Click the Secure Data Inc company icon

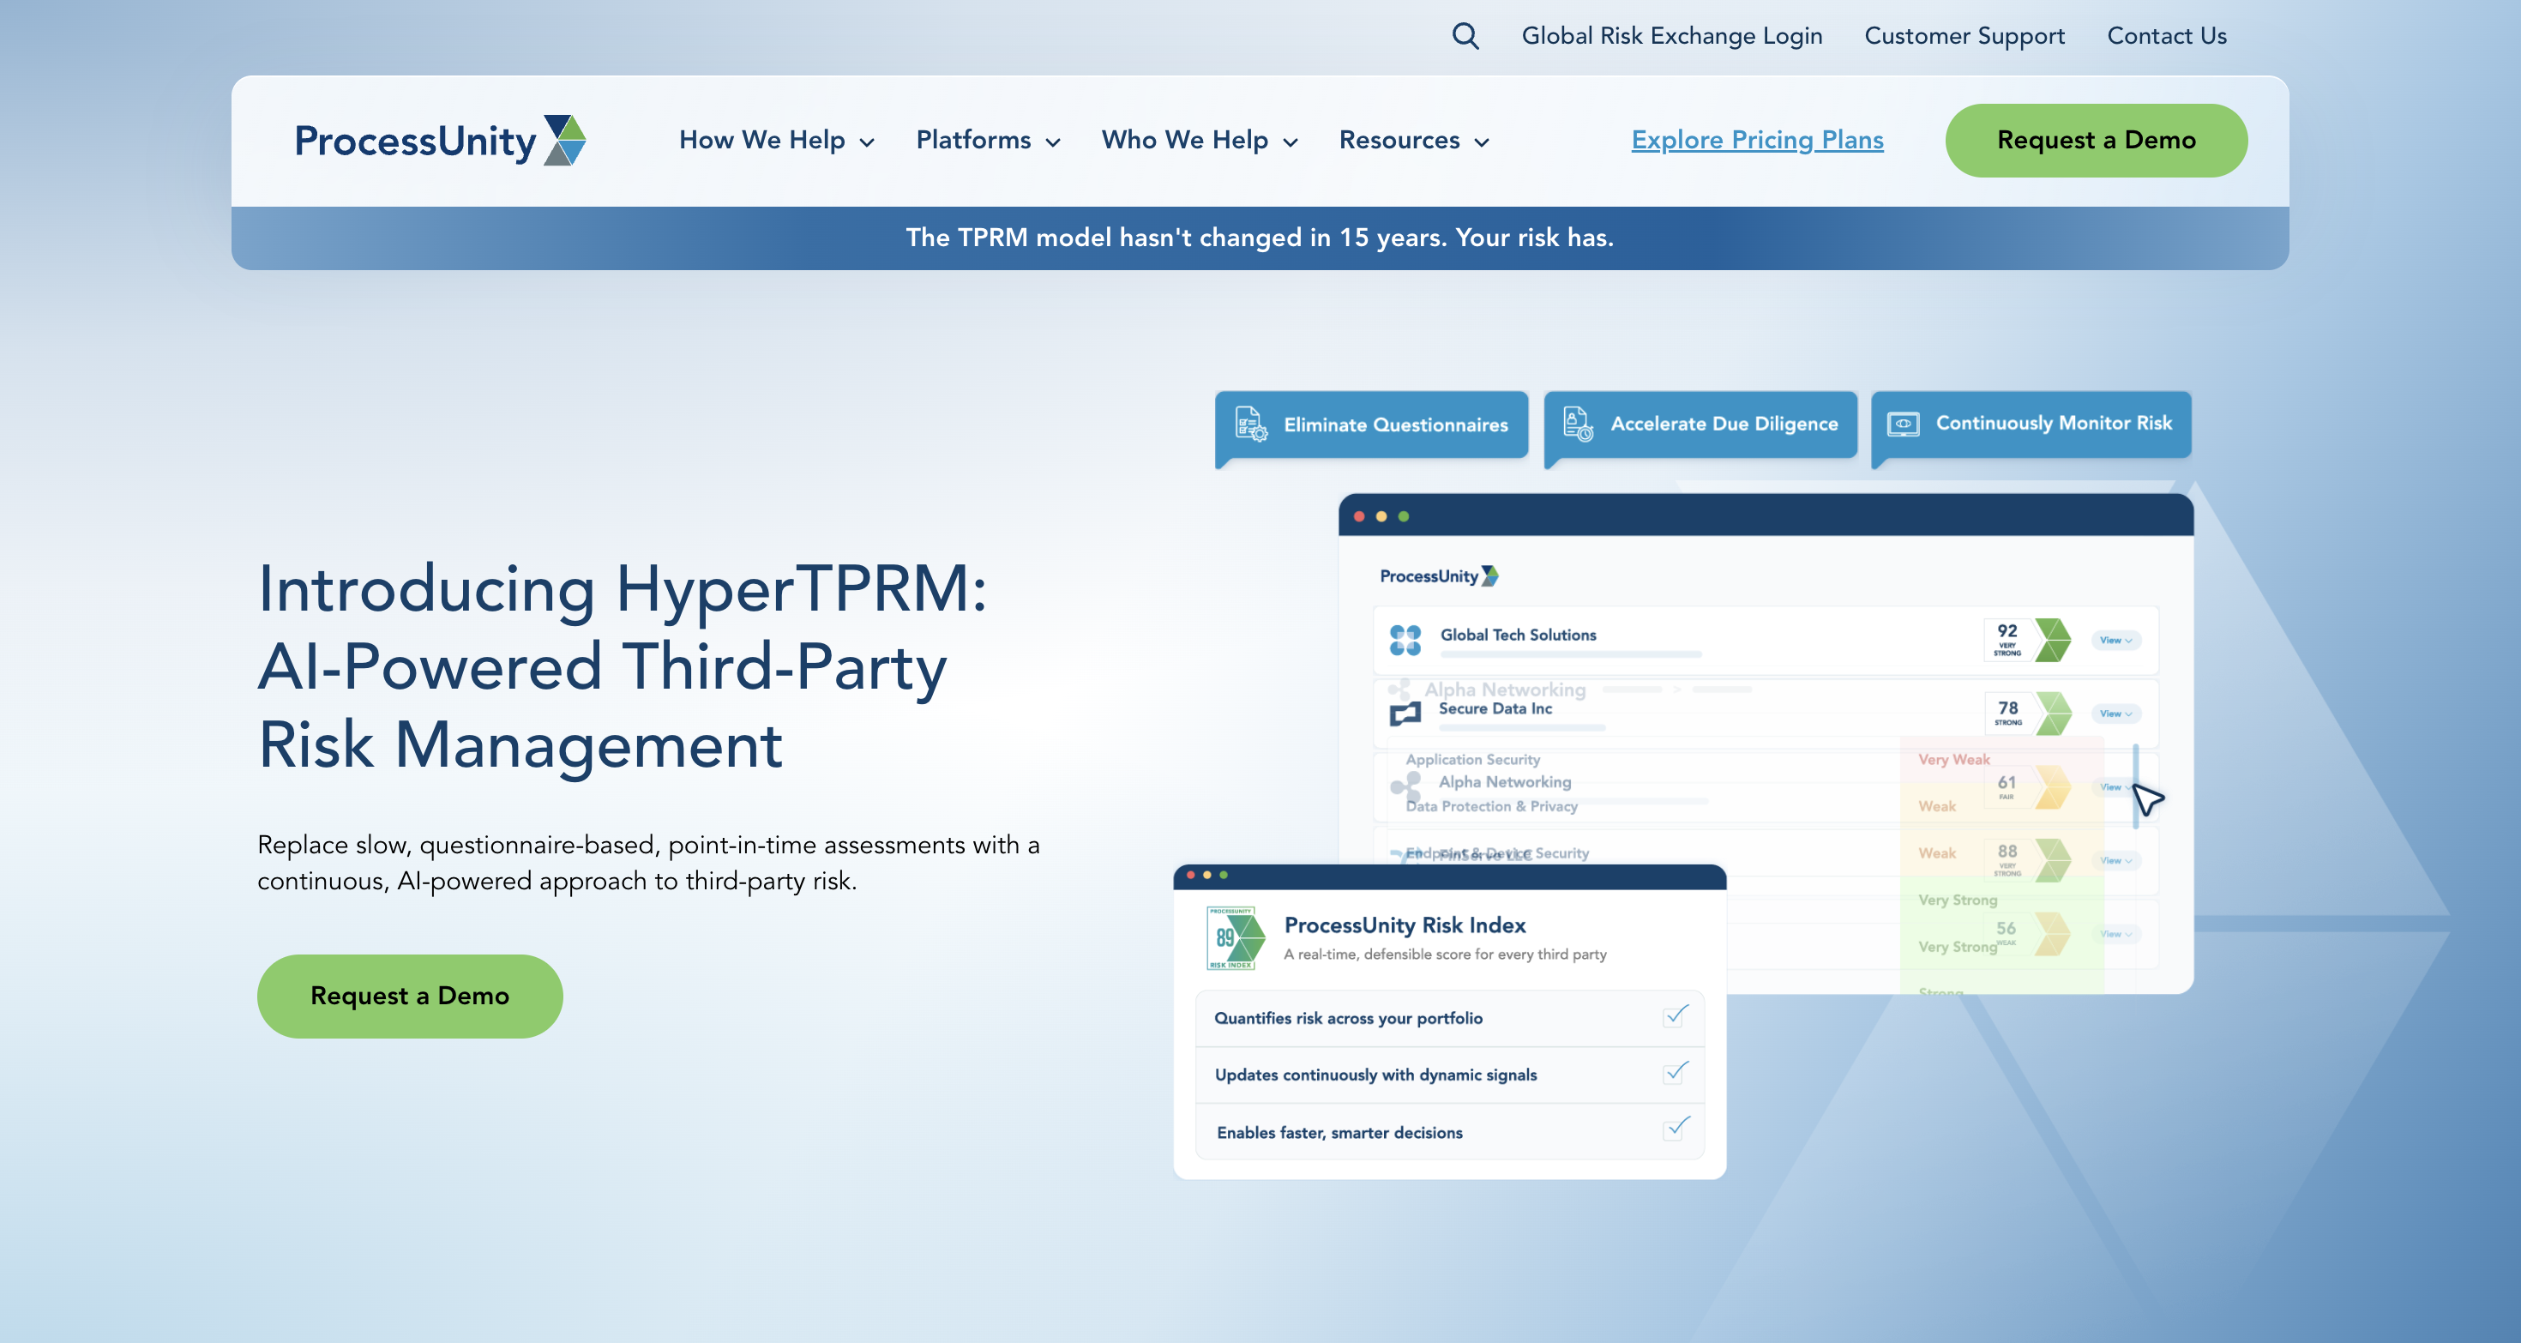click(x=1405, y=714)
